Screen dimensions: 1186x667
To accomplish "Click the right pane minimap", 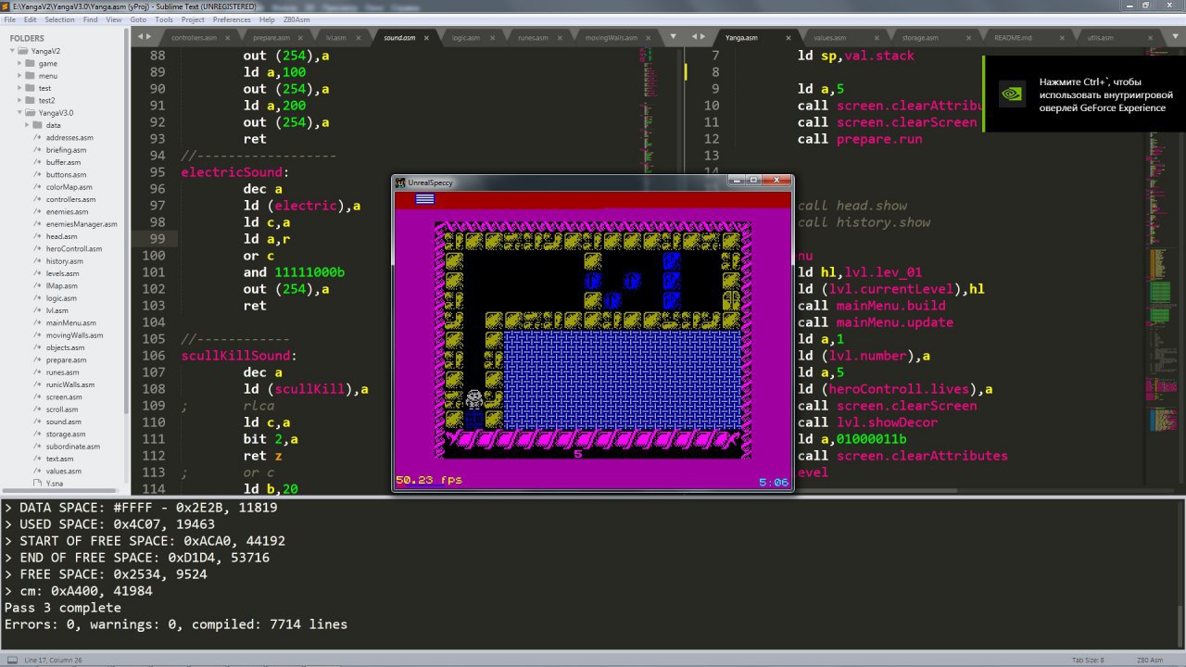I will [1158, 278].
